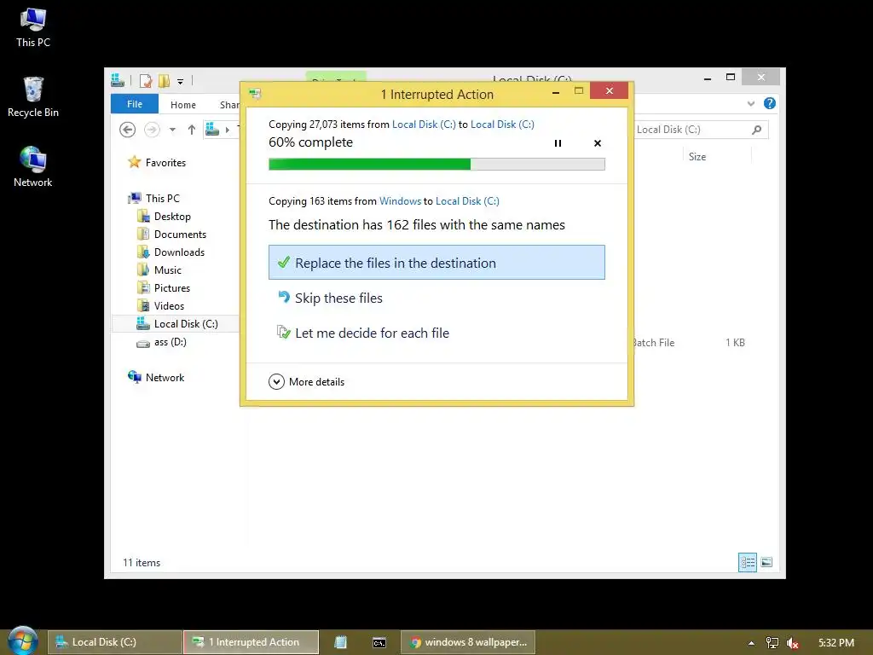
Task: Open Explorer Help icon
Action: [770, 103]
